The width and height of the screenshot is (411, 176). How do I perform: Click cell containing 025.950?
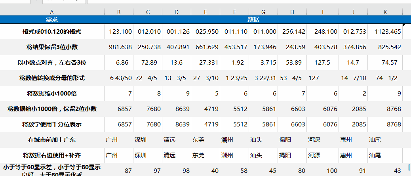tap(205, 32)
